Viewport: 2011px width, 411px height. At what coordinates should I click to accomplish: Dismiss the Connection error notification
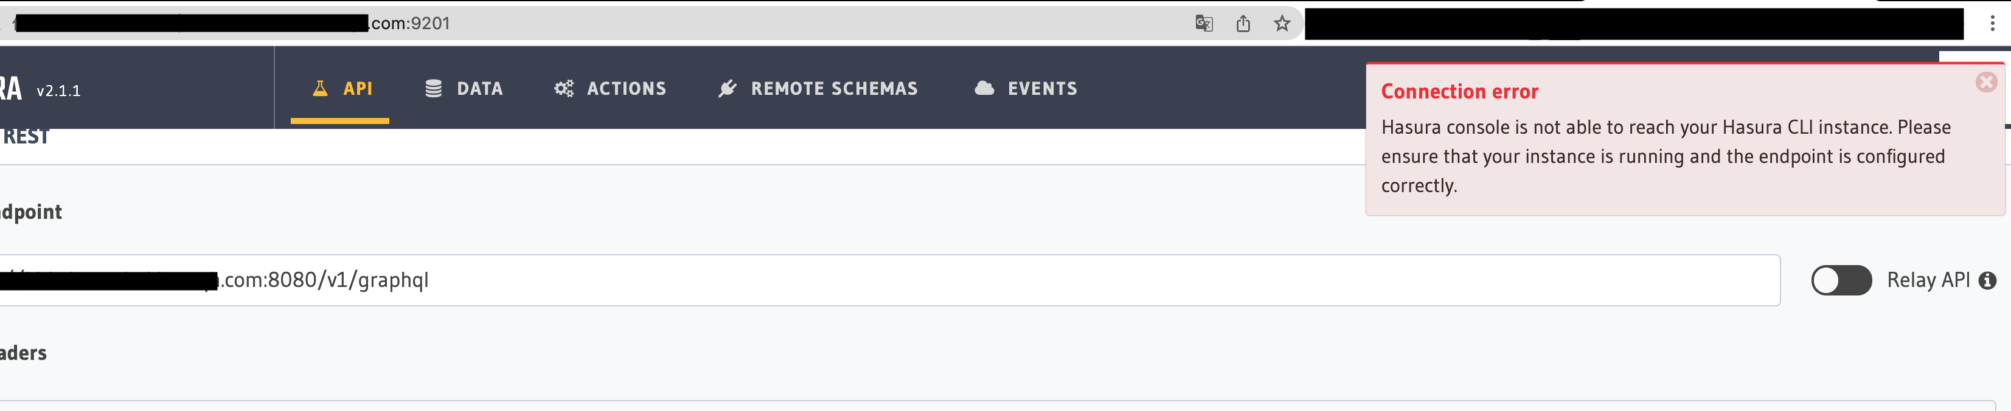pyautogui.click(x=1985, y=83)
